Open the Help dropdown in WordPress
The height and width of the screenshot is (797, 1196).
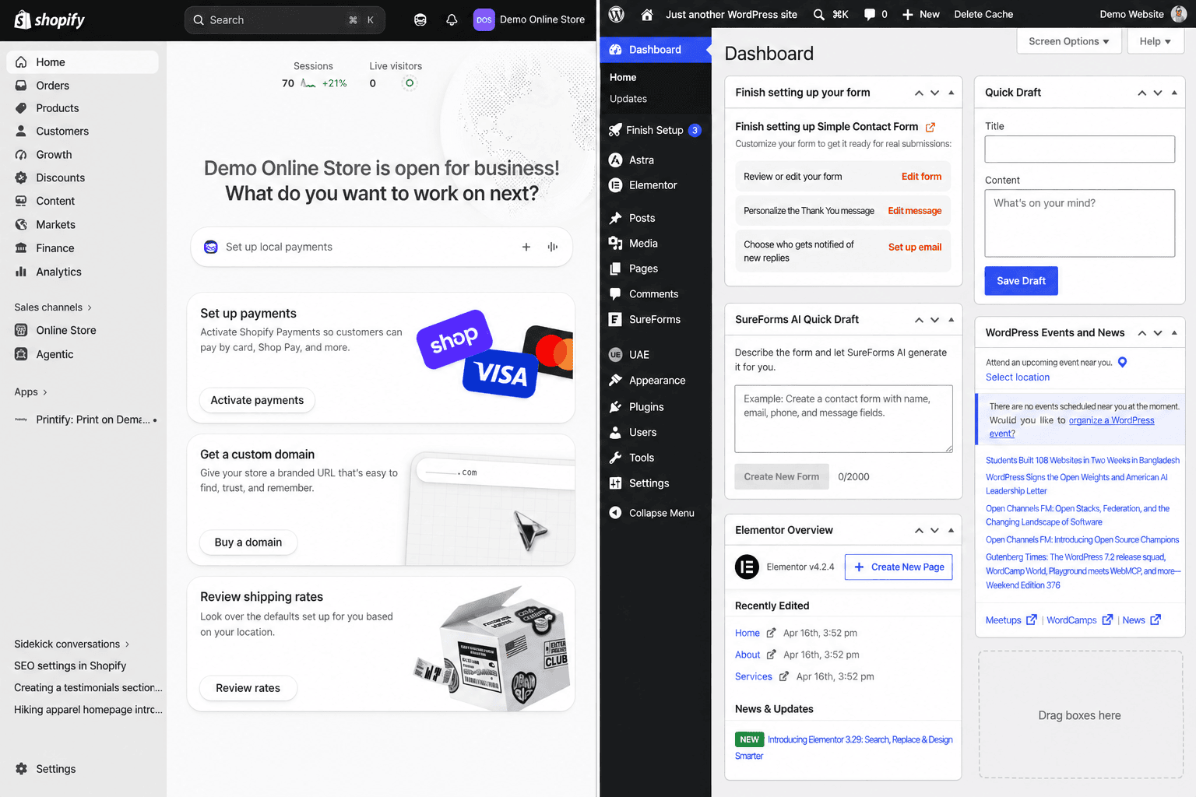(1156, 41)
